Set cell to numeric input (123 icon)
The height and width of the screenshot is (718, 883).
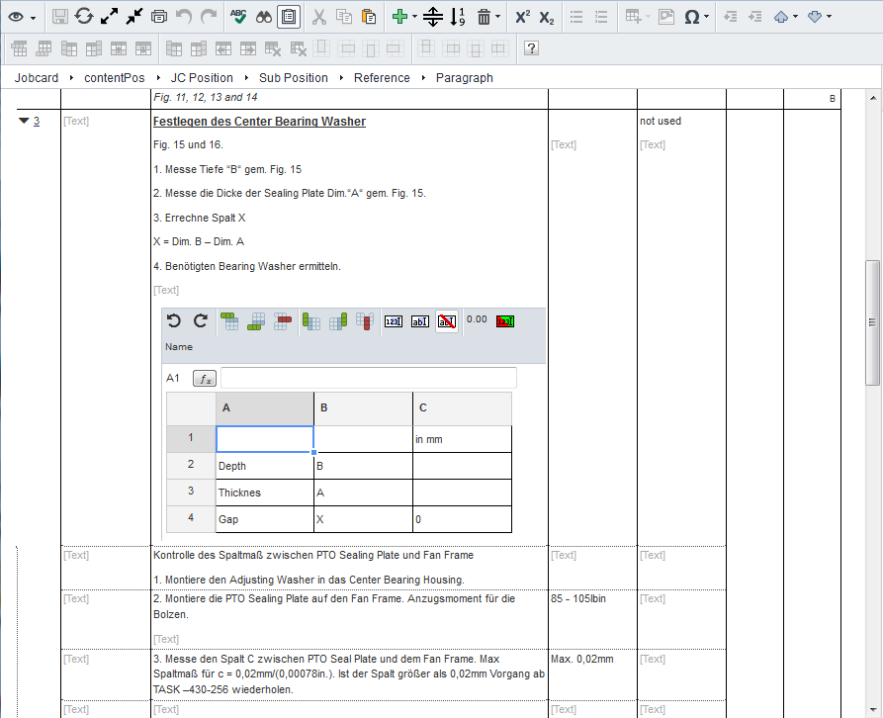(394, 321)
